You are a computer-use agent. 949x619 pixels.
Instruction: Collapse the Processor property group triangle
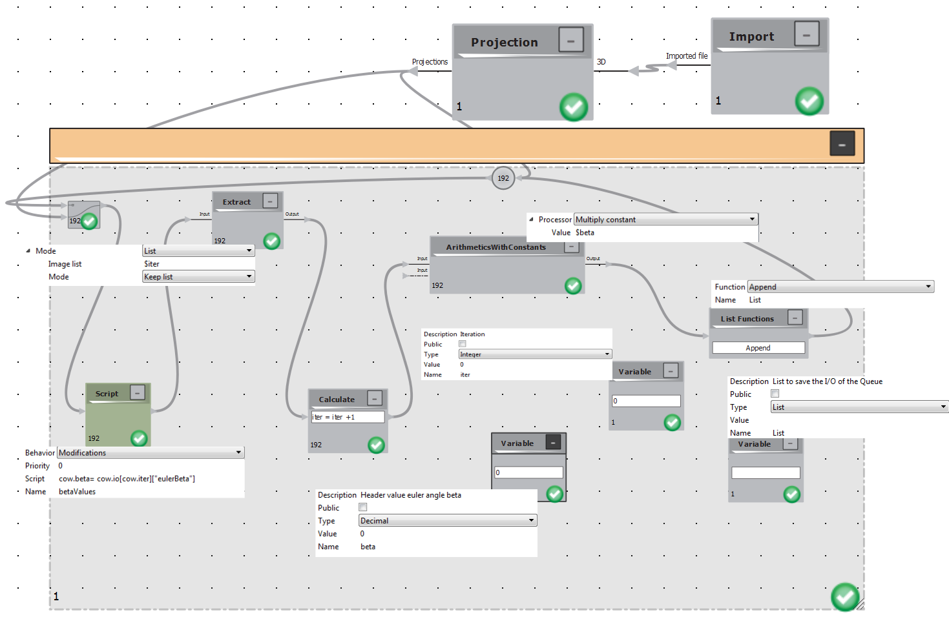tap(531, 219)
